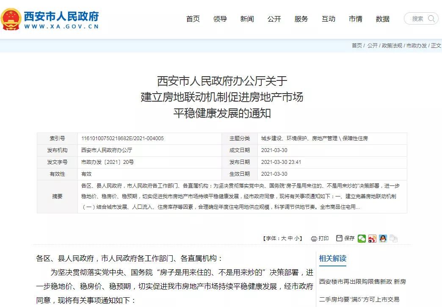
Task: Click the printer icon to print
Action: click(314, 238)
